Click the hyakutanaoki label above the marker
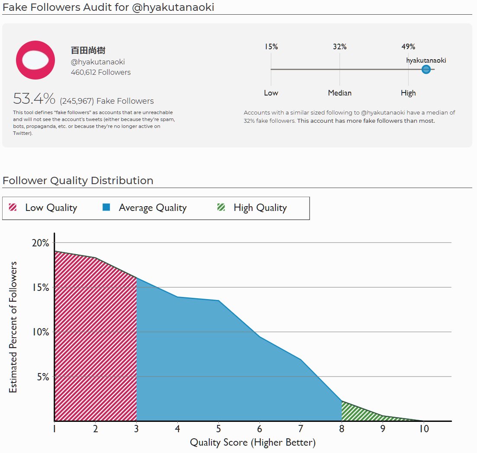477x453 pixels. 426,60
